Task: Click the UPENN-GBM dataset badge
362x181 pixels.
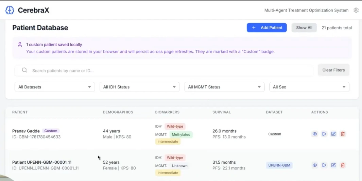Action: [x=279, y=165]
